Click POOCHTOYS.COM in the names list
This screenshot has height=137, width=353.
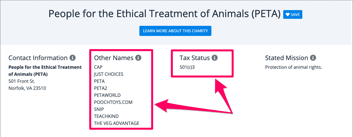click(113, 102)
